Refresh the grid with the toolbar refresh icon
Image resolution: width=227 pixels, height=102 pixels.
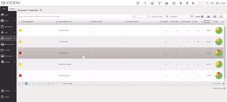pyautogui.click(x=221, y=16)
